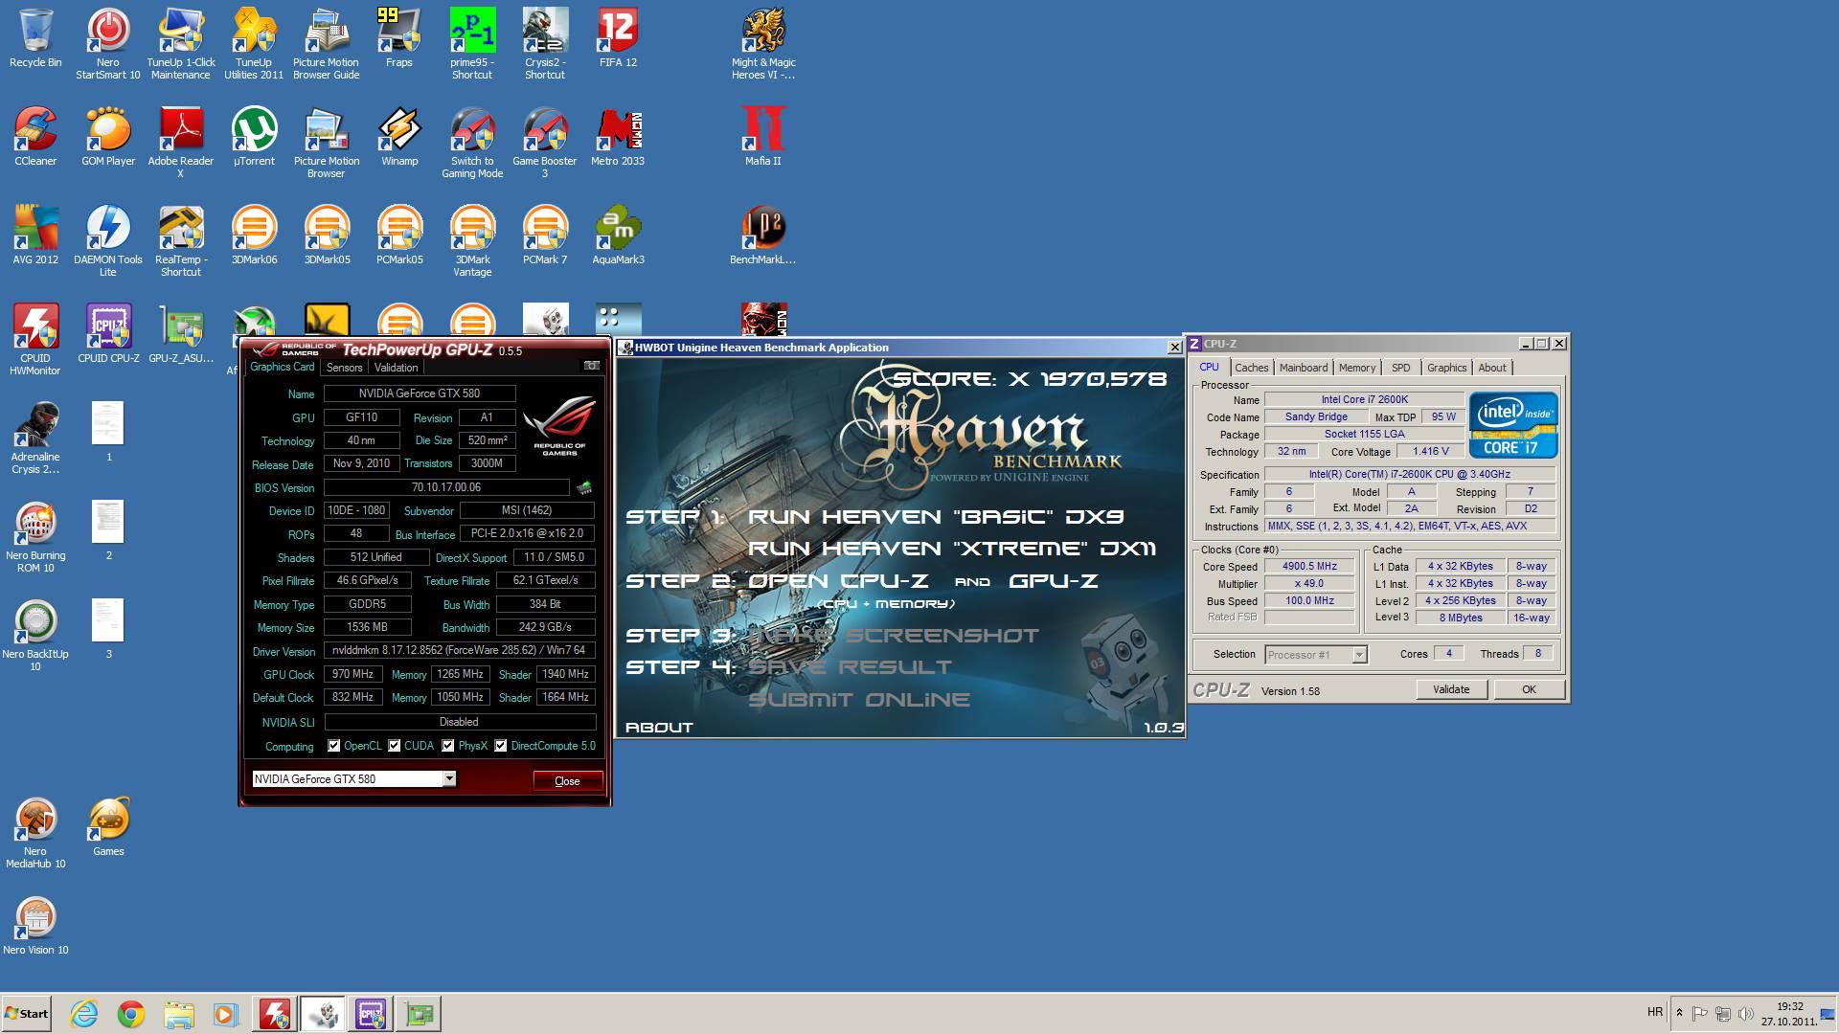Click HR language indicator in taskbar

(x=1655, y=1012)
